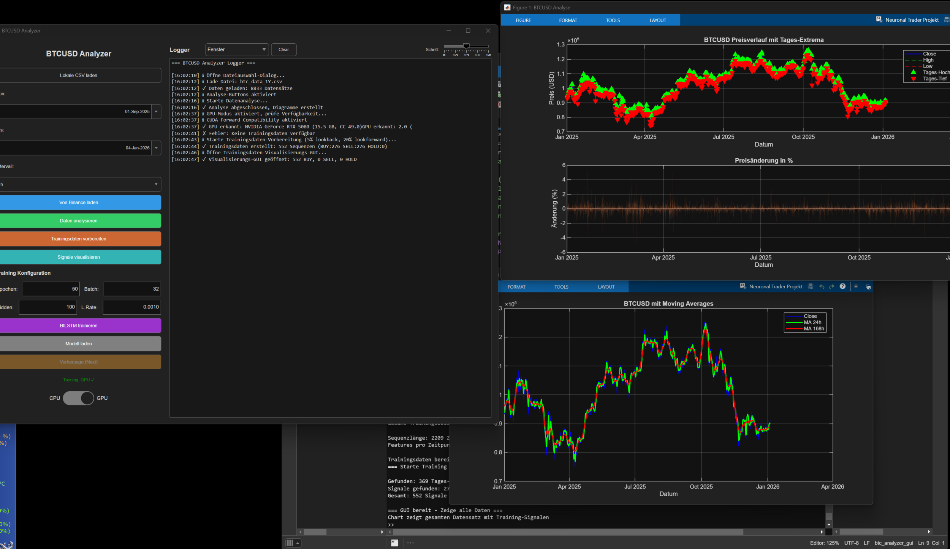Clear the logger with the Clear button
Screen dimensions: 950x549
(x=283, y=50)
